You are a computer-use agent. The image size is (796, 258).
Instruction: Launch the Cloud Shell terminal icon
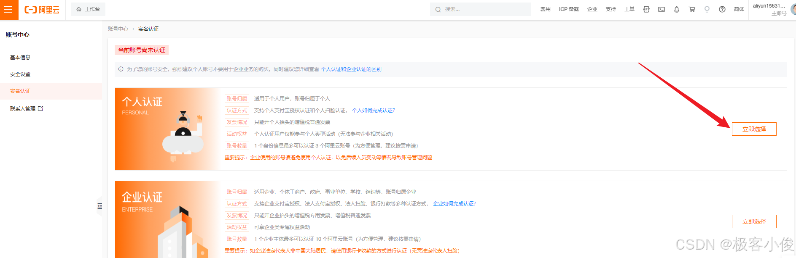pyautogui.click(x=662, y=9)
